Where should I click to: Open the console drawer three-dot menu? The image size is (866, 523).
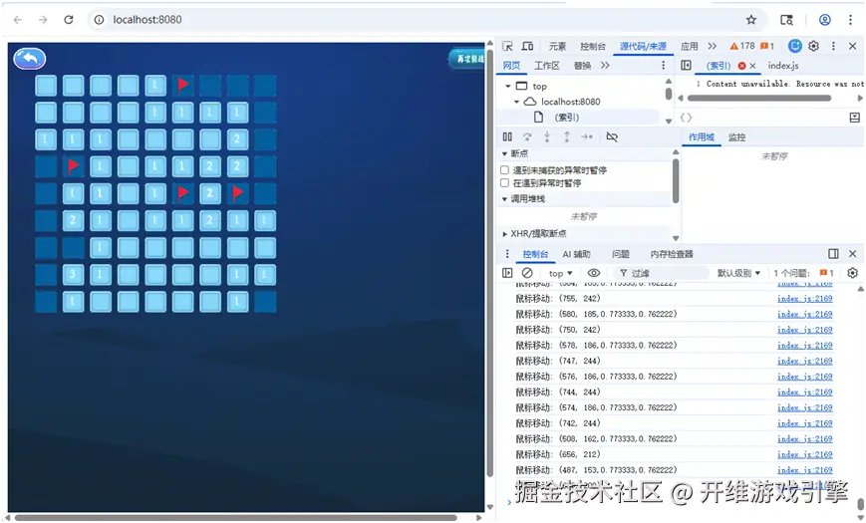(507, 254)
